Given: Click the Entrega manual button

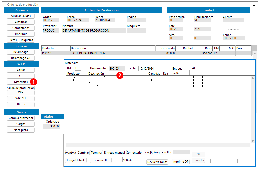Looking at the screenshot, I should [114, 153].
